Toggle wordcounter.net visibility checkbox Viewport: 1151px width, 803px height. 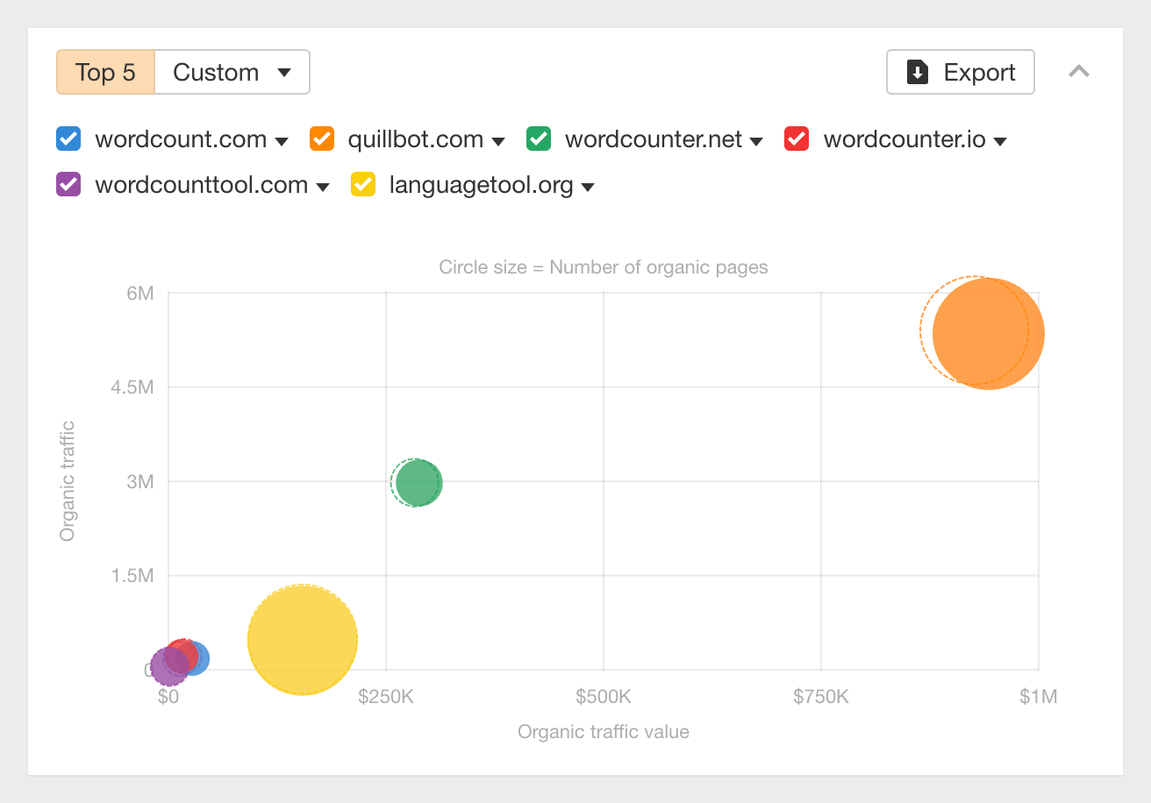pos(538,139)
